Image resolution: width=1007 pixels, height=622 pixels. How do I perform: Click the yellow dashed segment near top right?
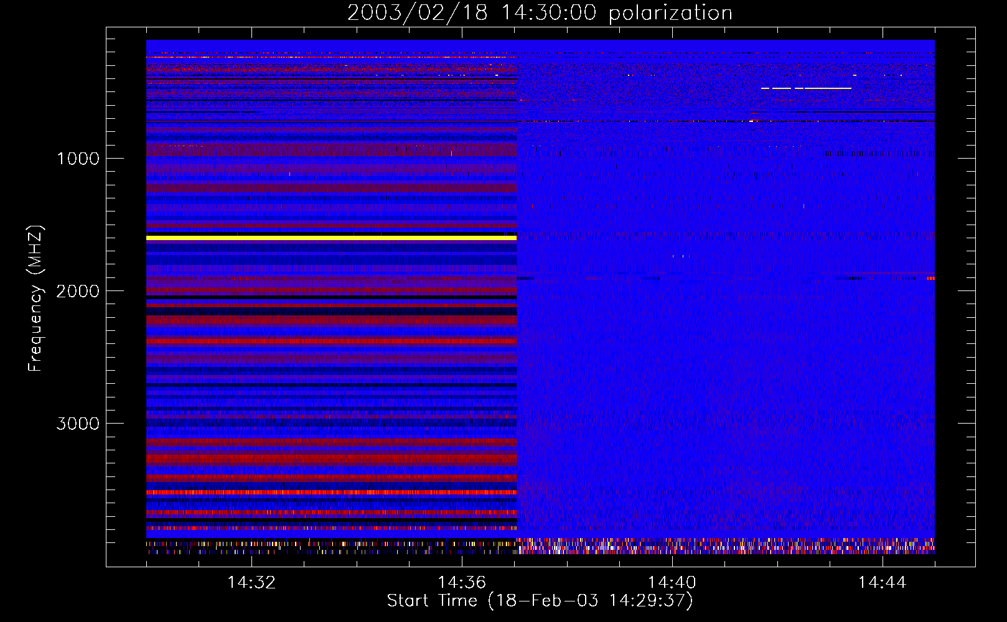[x=806, y=88]
